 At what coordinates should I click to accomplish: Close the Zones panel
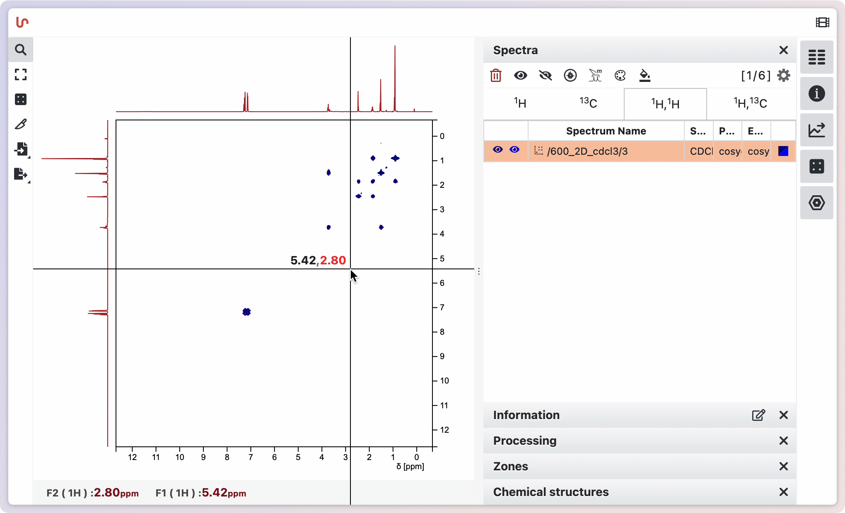tap(783, 467)
